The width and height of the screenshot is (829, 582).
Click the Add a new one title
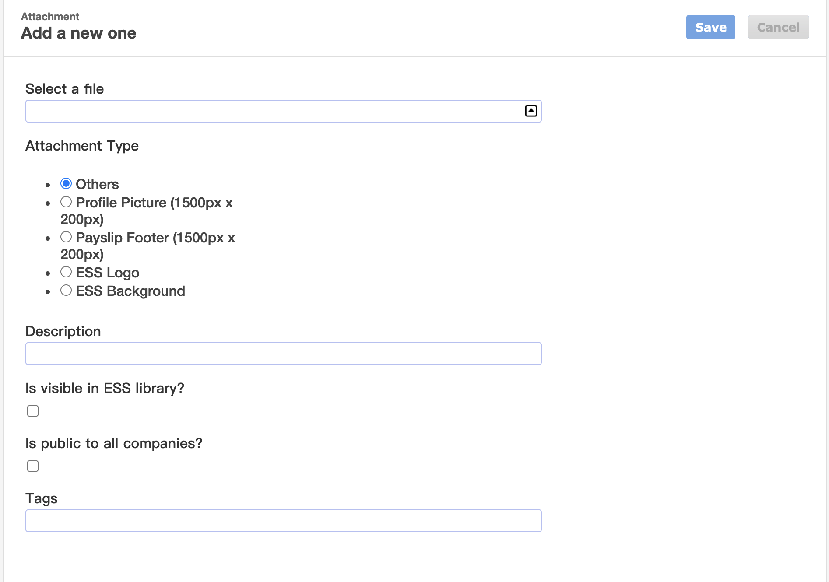pyautogui.click(x=79, y=33)
